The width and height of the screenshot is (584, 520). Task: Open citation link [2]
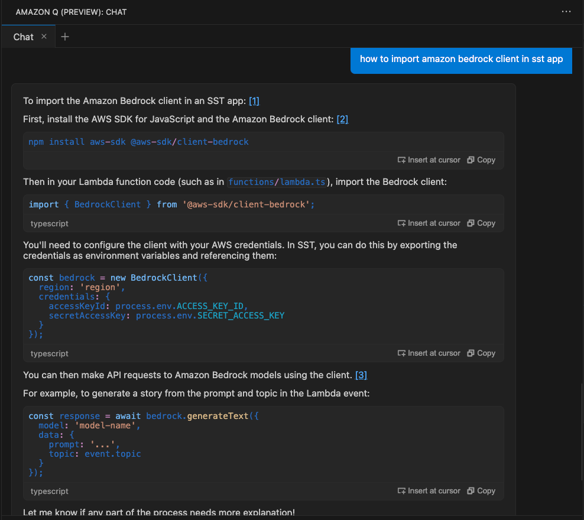[342, 119]
